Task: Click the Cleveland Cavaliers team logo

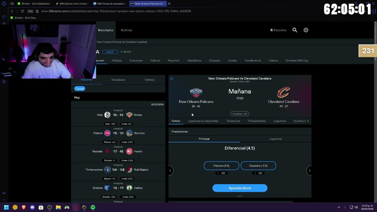Action: 284,92
